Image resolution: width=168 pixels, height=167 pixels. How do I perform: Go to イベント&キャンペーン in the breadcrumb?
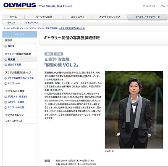(x=19, y=28)
